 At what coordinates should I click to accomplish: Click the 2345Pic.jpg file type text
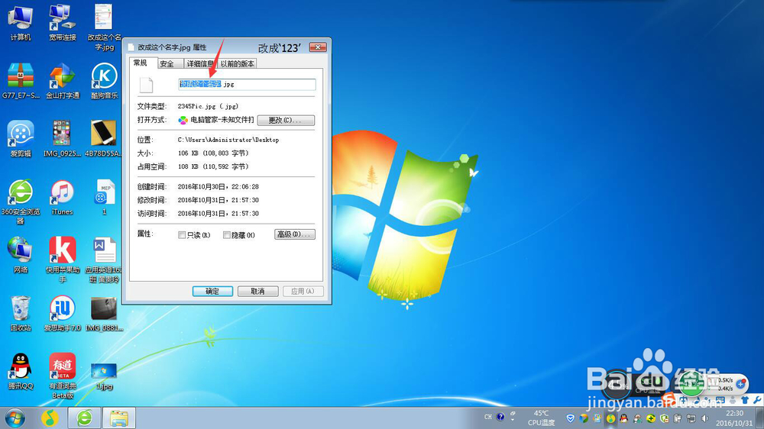click(x=208, y=106)
